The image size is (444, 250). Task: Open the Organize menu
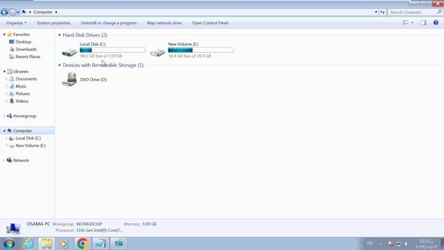coord(17,23)
